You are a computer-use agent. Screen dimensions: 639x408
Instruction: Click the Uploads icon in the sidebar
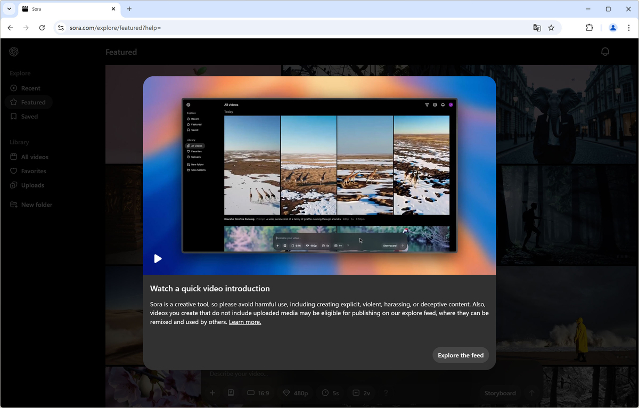(x=14, y=185)
